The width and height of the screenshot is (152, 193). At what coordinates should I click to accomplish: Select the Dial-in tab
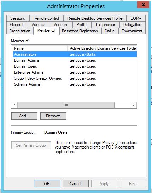tap(109, 31)
